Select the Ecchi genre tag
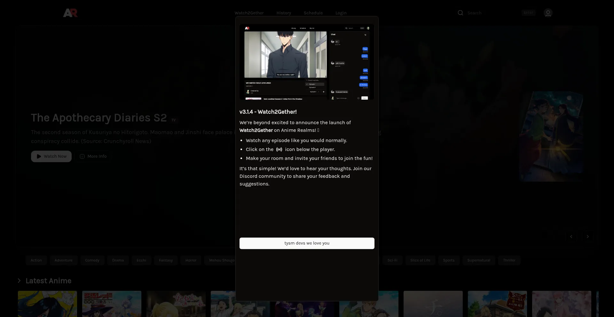The height and width of the screenshot is (317, 614). click(141, 260)
